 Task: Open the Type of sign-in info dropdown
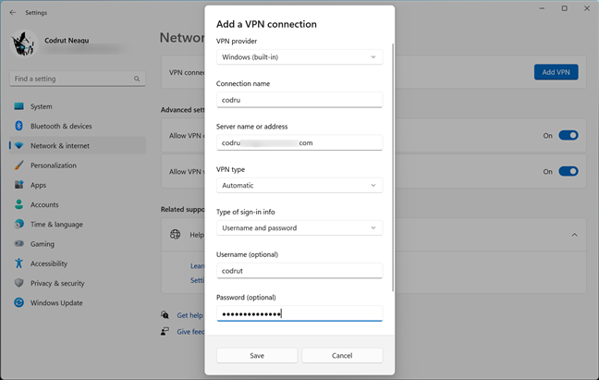[x=299, y=228]
